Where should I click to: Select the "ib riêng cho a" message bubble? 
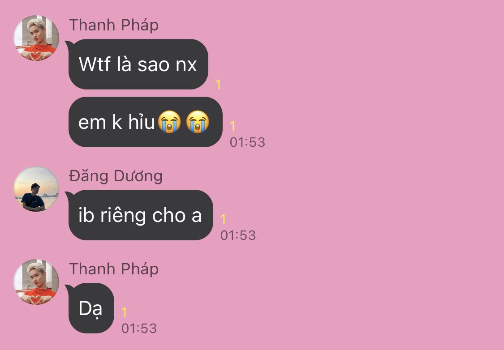click(141, 215)
